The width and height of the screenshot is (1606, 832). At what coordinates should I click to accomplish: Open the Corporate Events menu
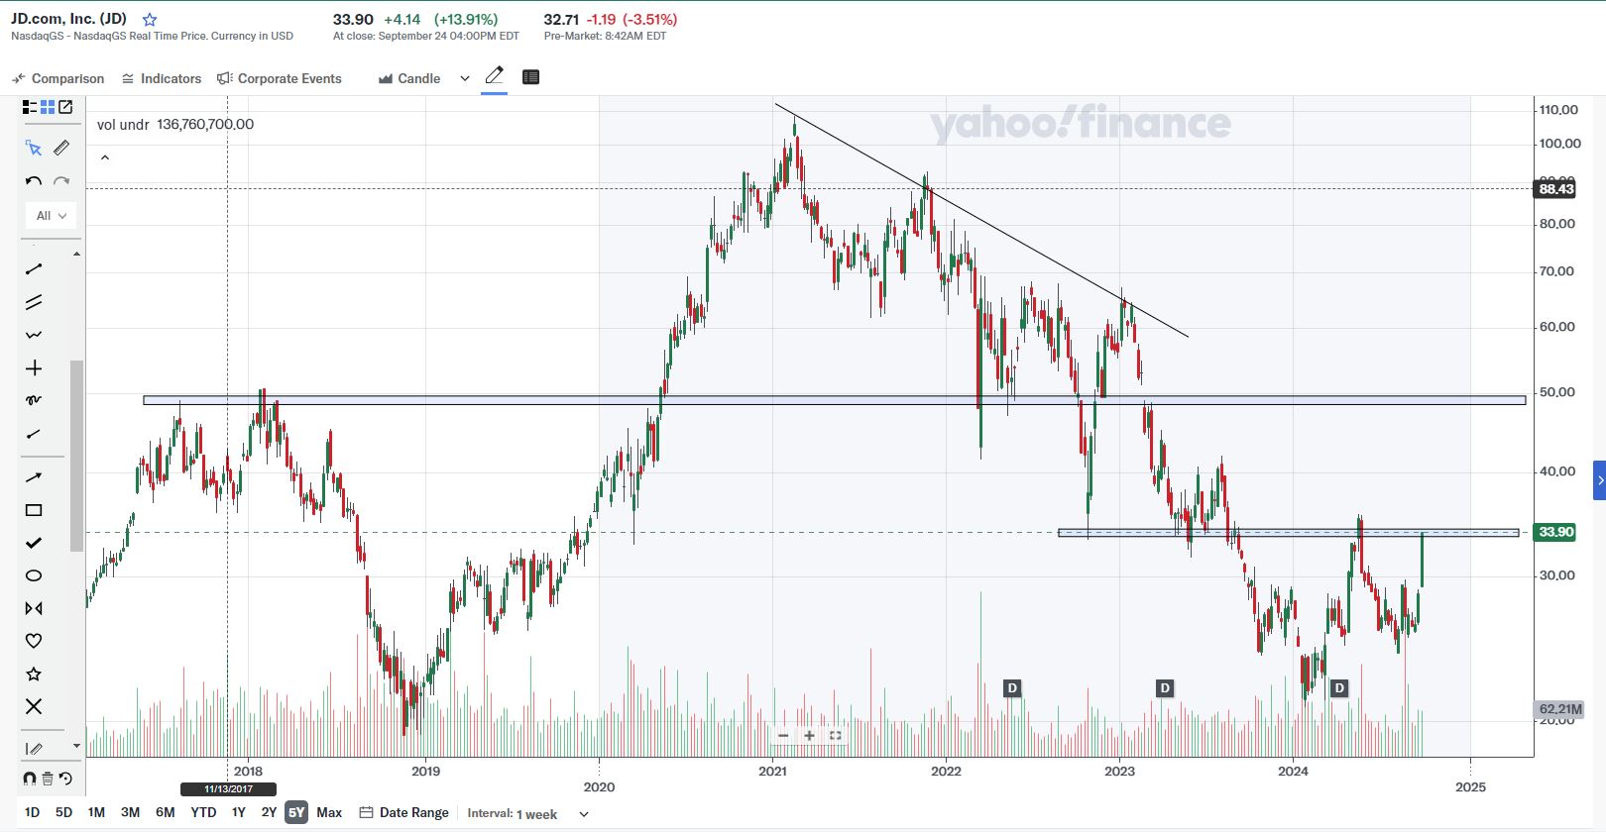click(x=280, y=78)
